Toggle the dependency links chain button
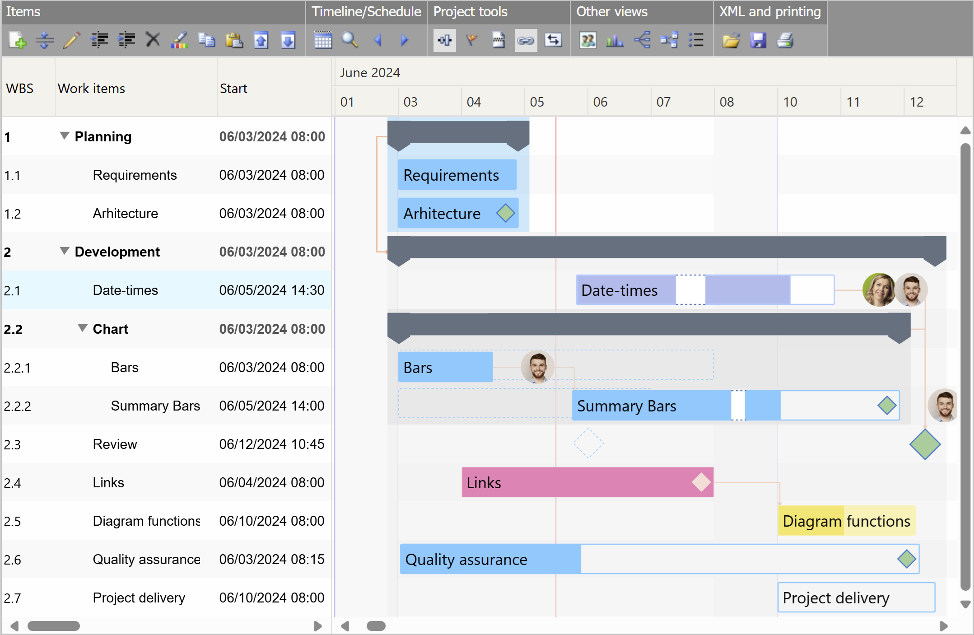This screenshot has height=635, width=974. (x=526, y=41)
